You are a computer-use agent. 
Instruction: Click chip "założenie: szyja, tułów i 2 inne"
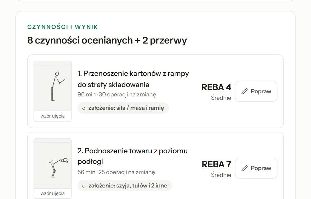(125, 186)
